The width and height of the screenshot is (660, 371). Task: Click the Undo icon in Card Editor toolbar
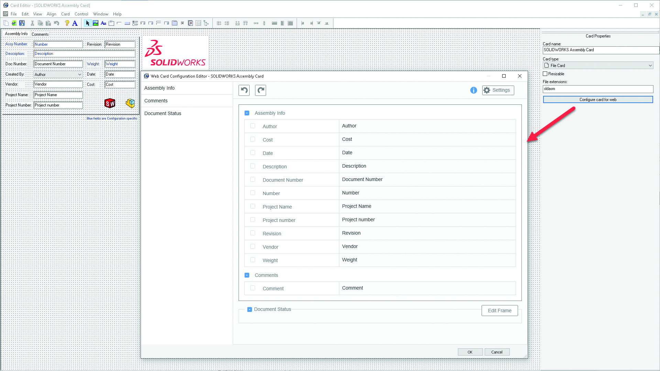pos(57,23)
